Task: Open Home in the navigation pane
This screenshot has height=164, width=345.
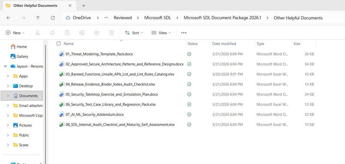Action: 22,46
